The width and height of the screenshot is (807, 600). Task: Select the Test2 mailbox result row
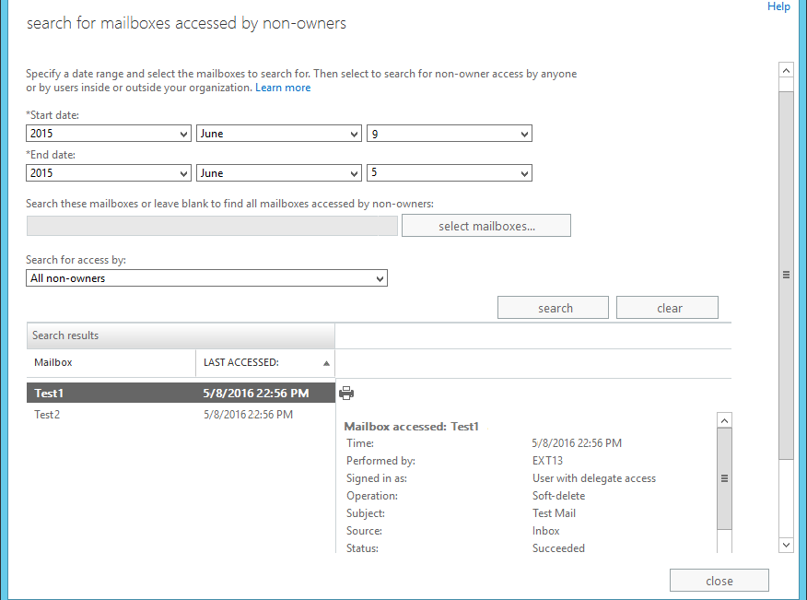coord(181,415)
